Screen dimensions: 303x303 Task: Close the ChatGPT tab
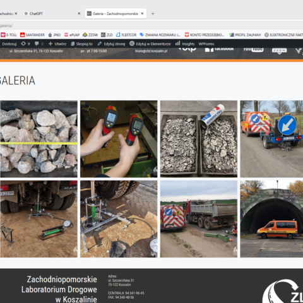(79, 14)
